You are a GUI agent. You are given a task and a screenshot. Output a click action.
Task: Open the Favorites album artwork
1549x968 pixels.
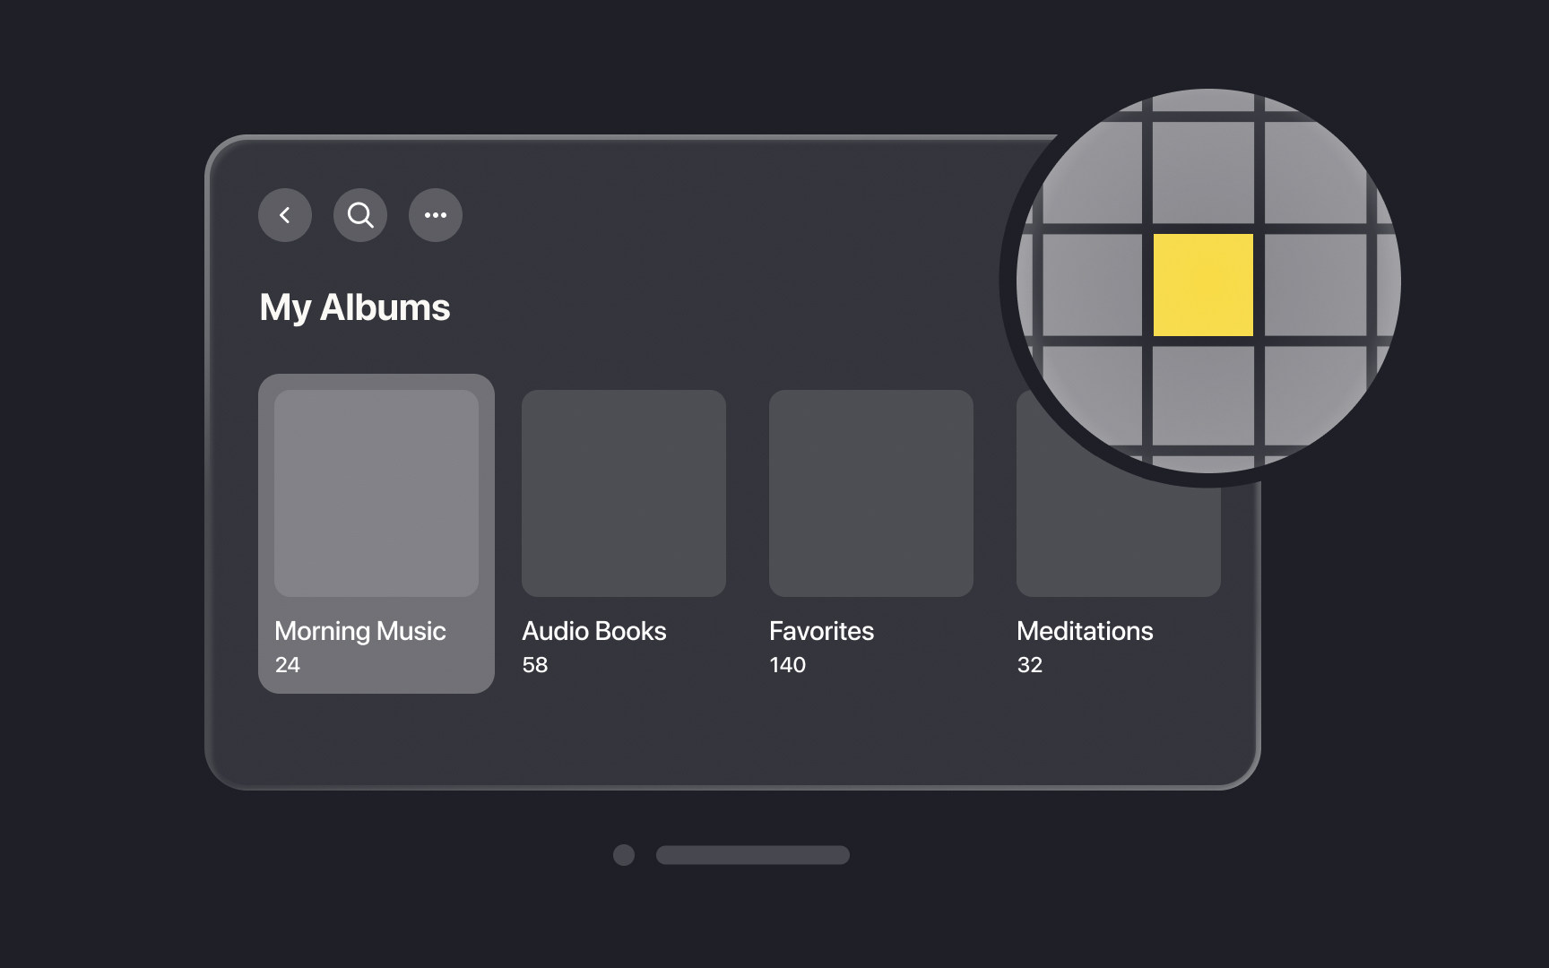click(871, 493)
